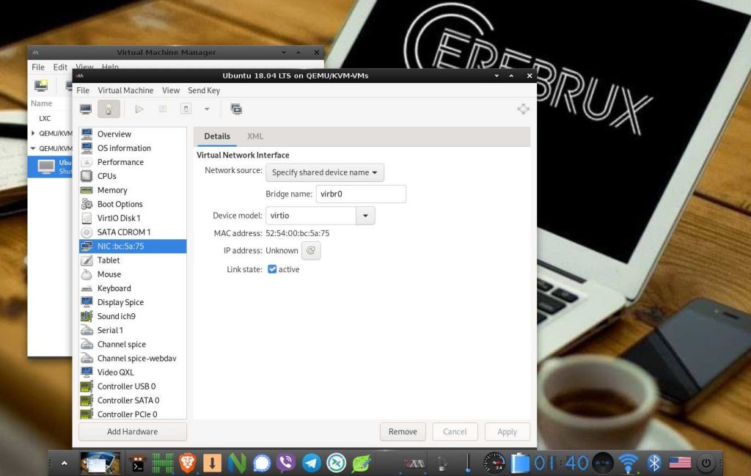Click the Add Hardware button
Viewport: 751px width, 476px height.
pyautogui.click(x=132, y=431)
